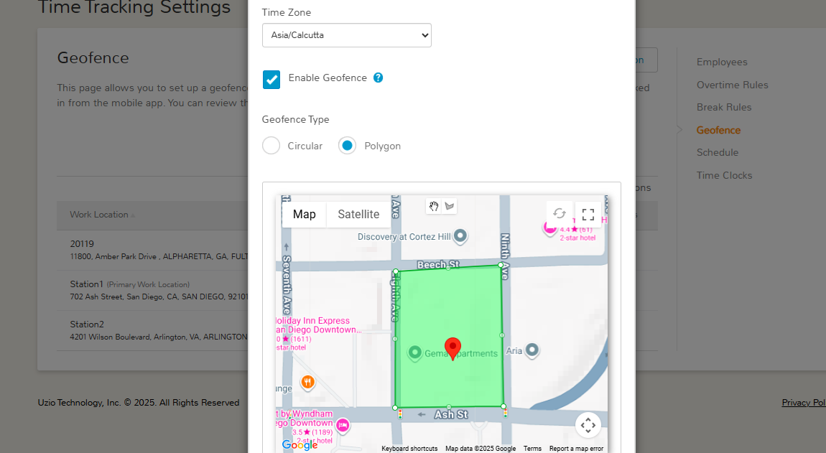Switch map to Satellite view
The image size is (826, 453).
click(358, 215)
